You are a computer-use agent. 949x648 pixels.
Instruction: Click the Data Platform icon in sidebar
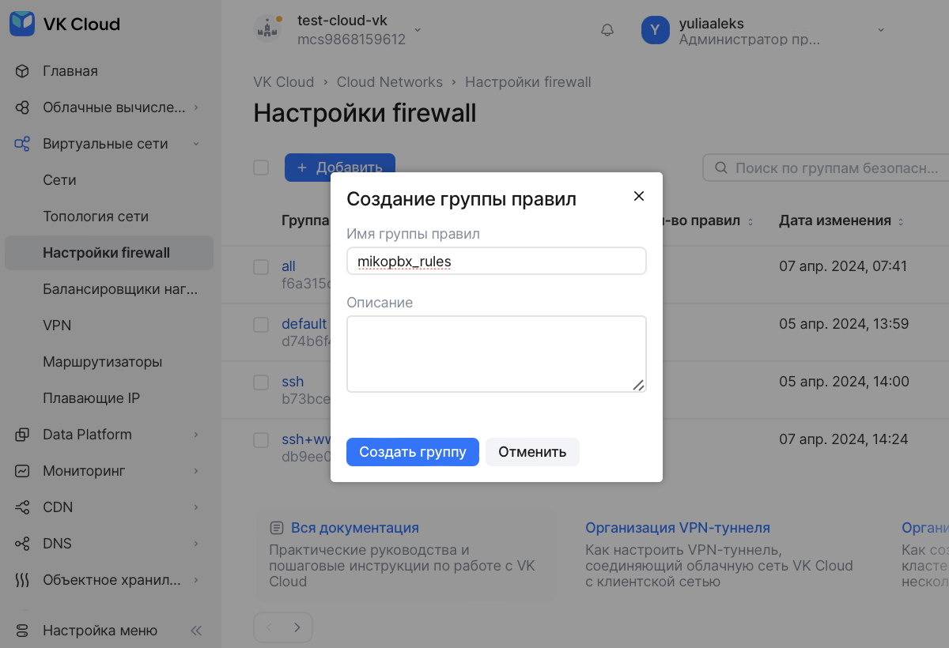[x=22, y=435]
